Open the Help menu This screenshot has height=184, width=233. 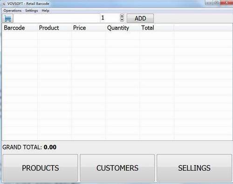click(45, 11)
